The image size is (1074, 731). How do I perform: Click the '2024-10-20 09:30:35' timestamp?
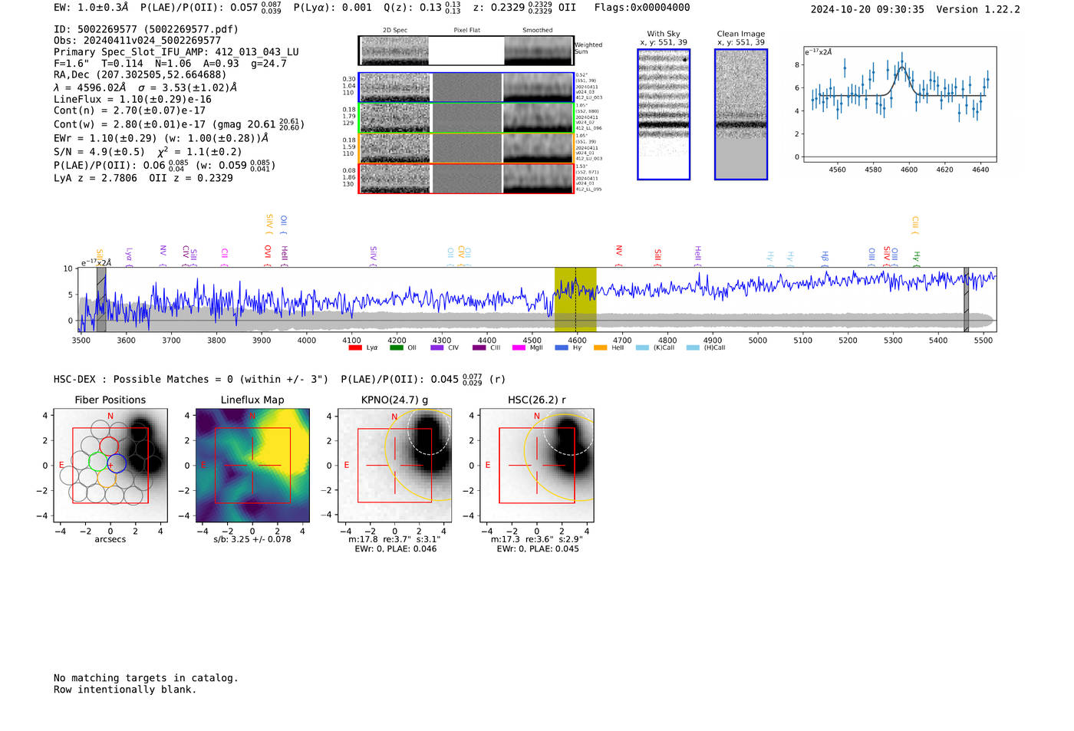[868, 9]
